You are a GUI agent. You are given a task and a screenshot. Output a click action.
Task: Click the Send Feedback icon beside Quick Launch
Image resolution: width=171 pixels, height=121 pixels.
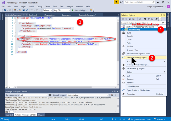click(x=121, y=2)
